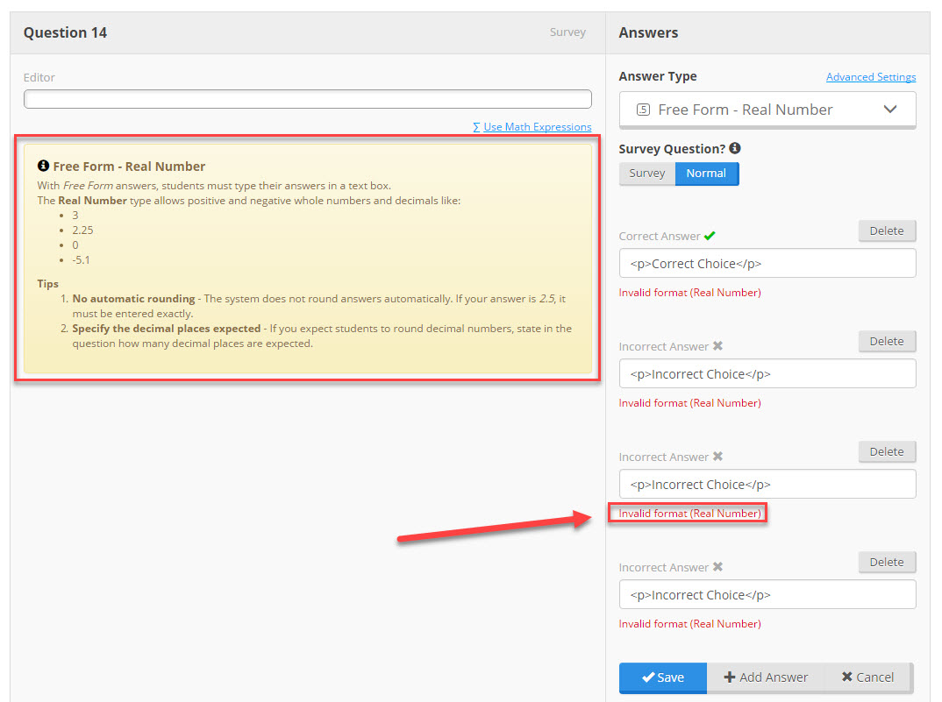The height and width of the screenshot is (702, 942).
Task: Select the Normal mode button
Action: (x=707, y=174)
